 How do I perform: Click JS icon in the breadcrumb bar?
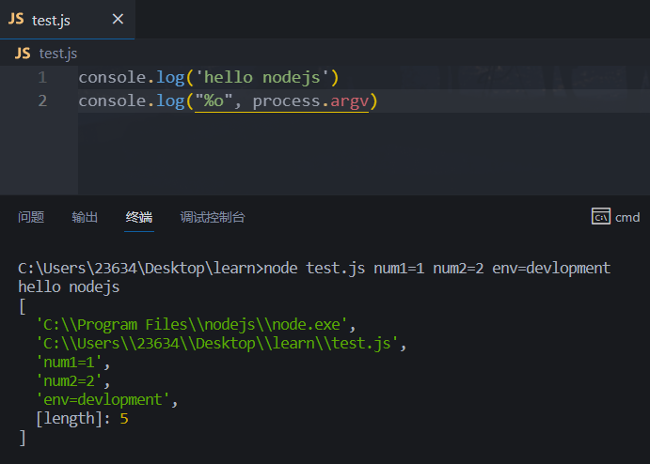click(x=23, y=54)
